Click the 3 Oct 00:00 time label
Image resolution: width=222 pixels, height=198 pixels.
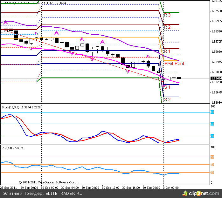tap(171, 188)
